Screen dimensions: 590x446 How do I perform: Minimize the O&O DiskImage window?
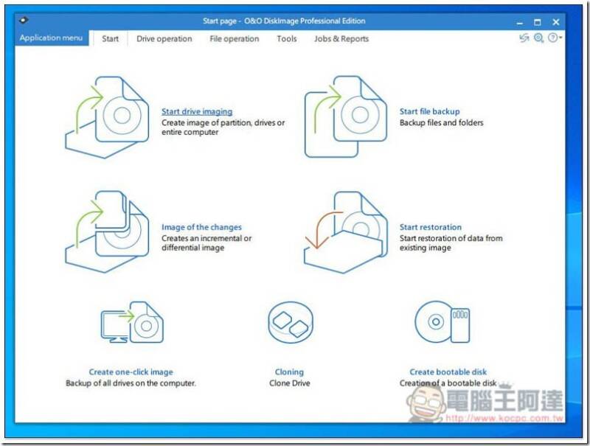520,22
